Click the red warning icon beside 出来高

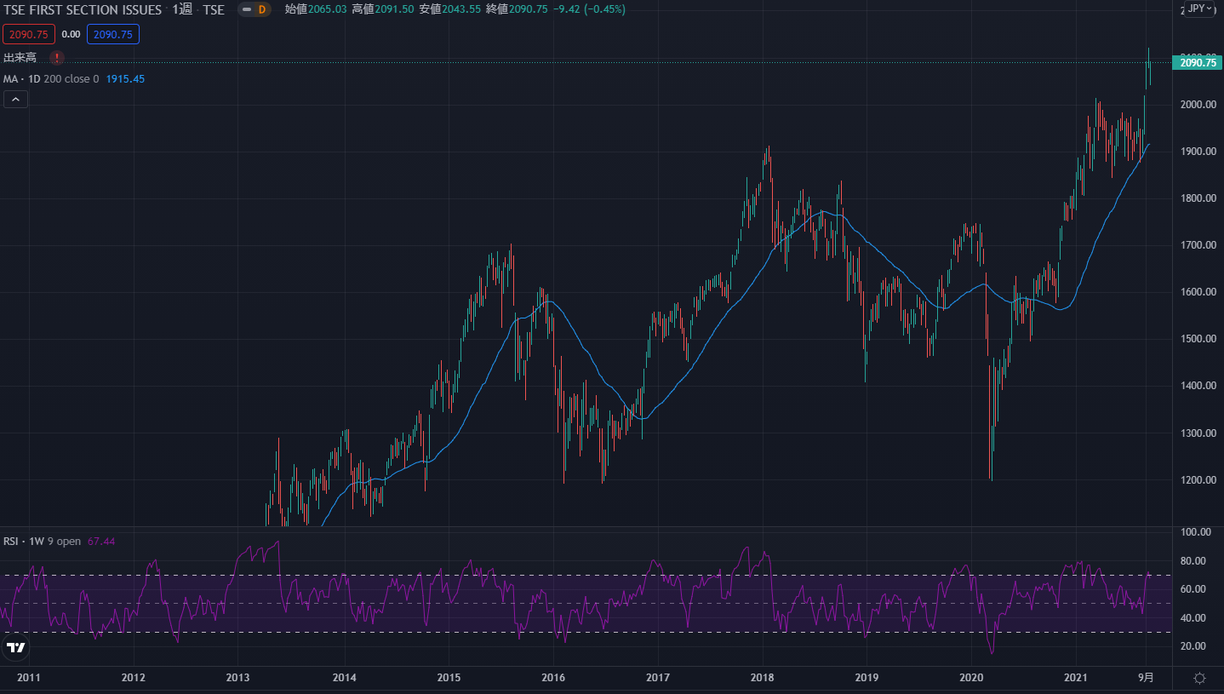(x=56, y=58)
